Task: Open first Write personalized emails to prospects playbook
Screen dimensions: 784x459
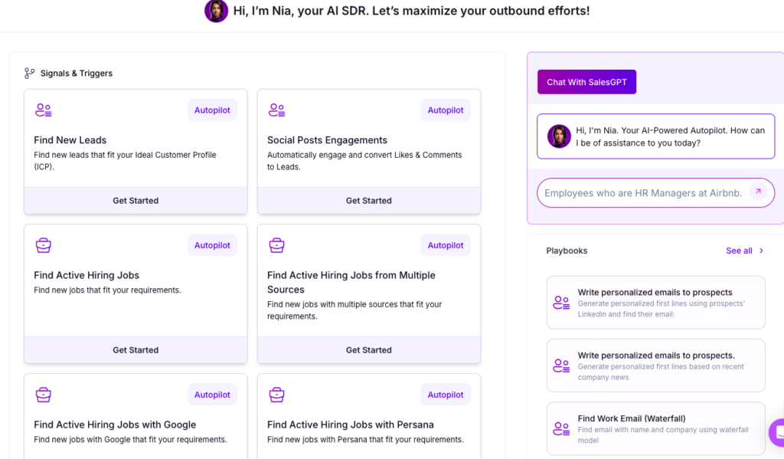Action: (655, 303)
